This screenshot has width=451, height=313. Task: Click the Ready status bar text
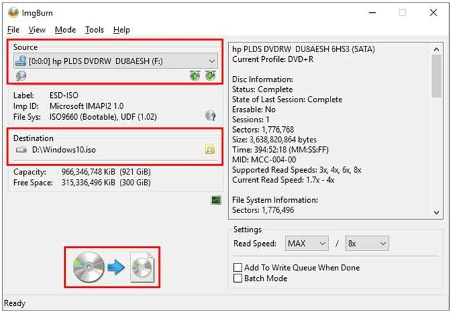15,303
